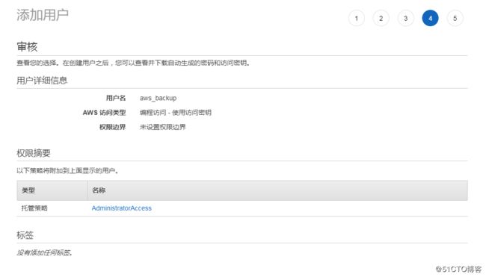Click the 用户详细信息 heading

click(x=42, y=81)
